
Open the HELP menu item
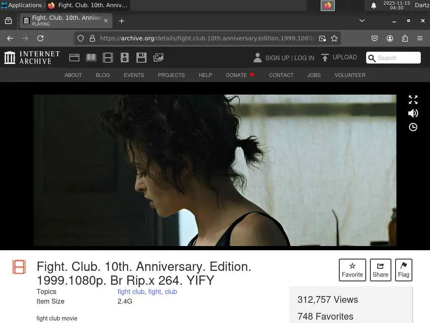click(x=205, y=75)
